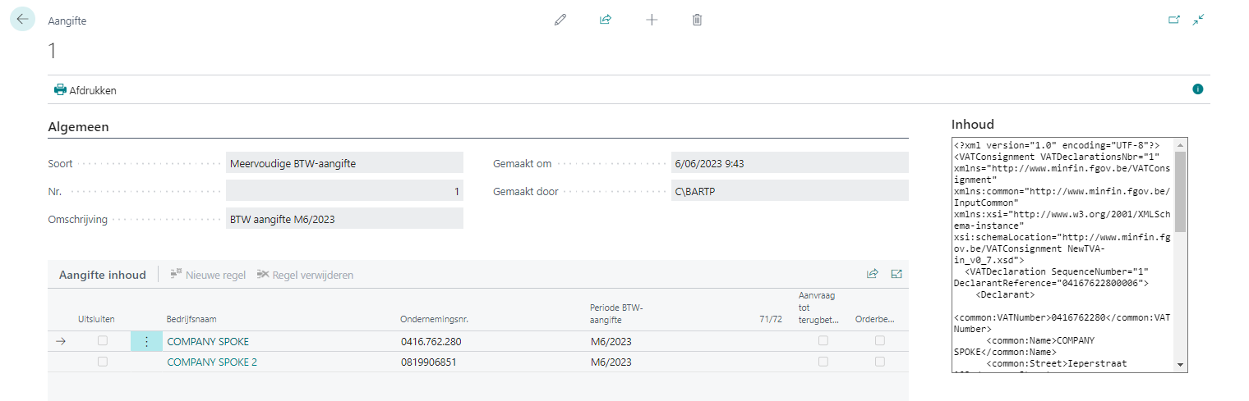This screenshot has width=1249, height=401.
Task: Open the Aangifte inhoud menu
Action: 102,275
